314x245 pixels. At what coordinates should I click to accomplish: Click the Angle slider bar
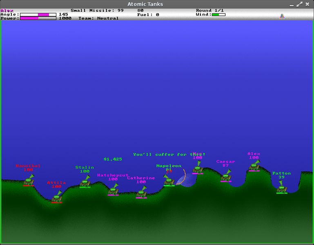(38, 15)
